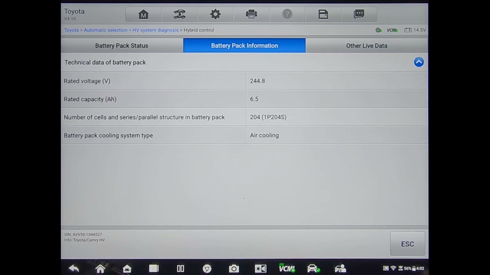Launch Chrome browser from navigation bar
This screenshot has height=275, width=490.
[x=207, y=269]
